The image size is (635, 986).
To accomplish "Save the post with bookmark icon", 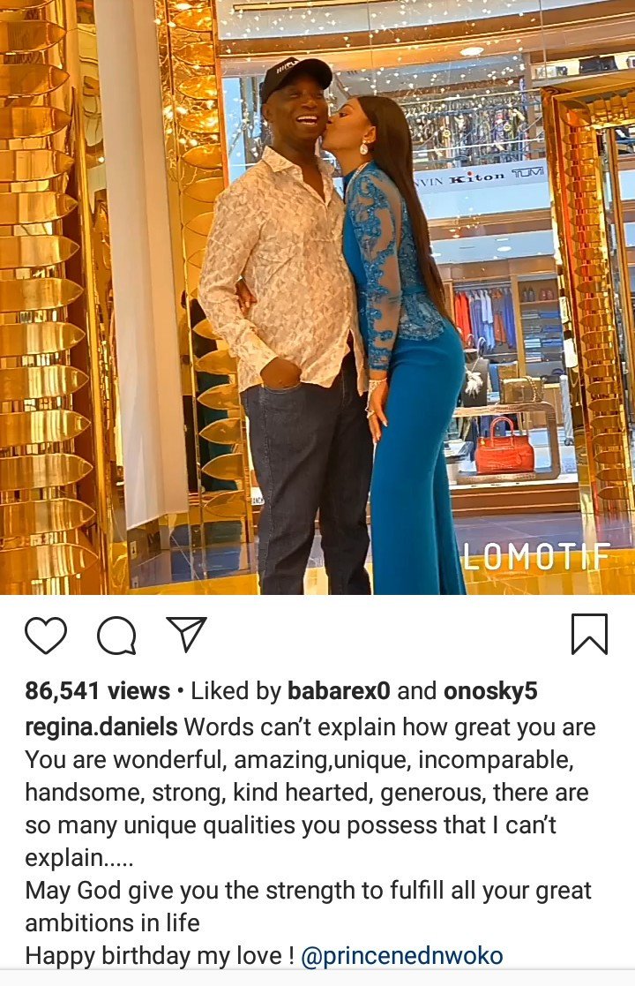I will pyautogui.click(x=589, y=635).
